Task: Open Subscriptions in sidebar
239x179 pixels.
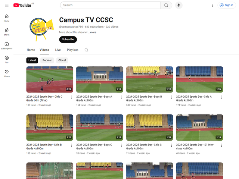Action: [7, 45]
